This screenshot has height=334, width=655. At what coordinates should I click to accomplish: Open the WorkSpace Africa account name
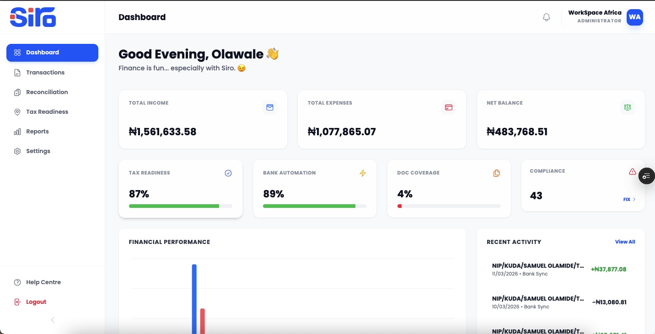tap(595, 13)
